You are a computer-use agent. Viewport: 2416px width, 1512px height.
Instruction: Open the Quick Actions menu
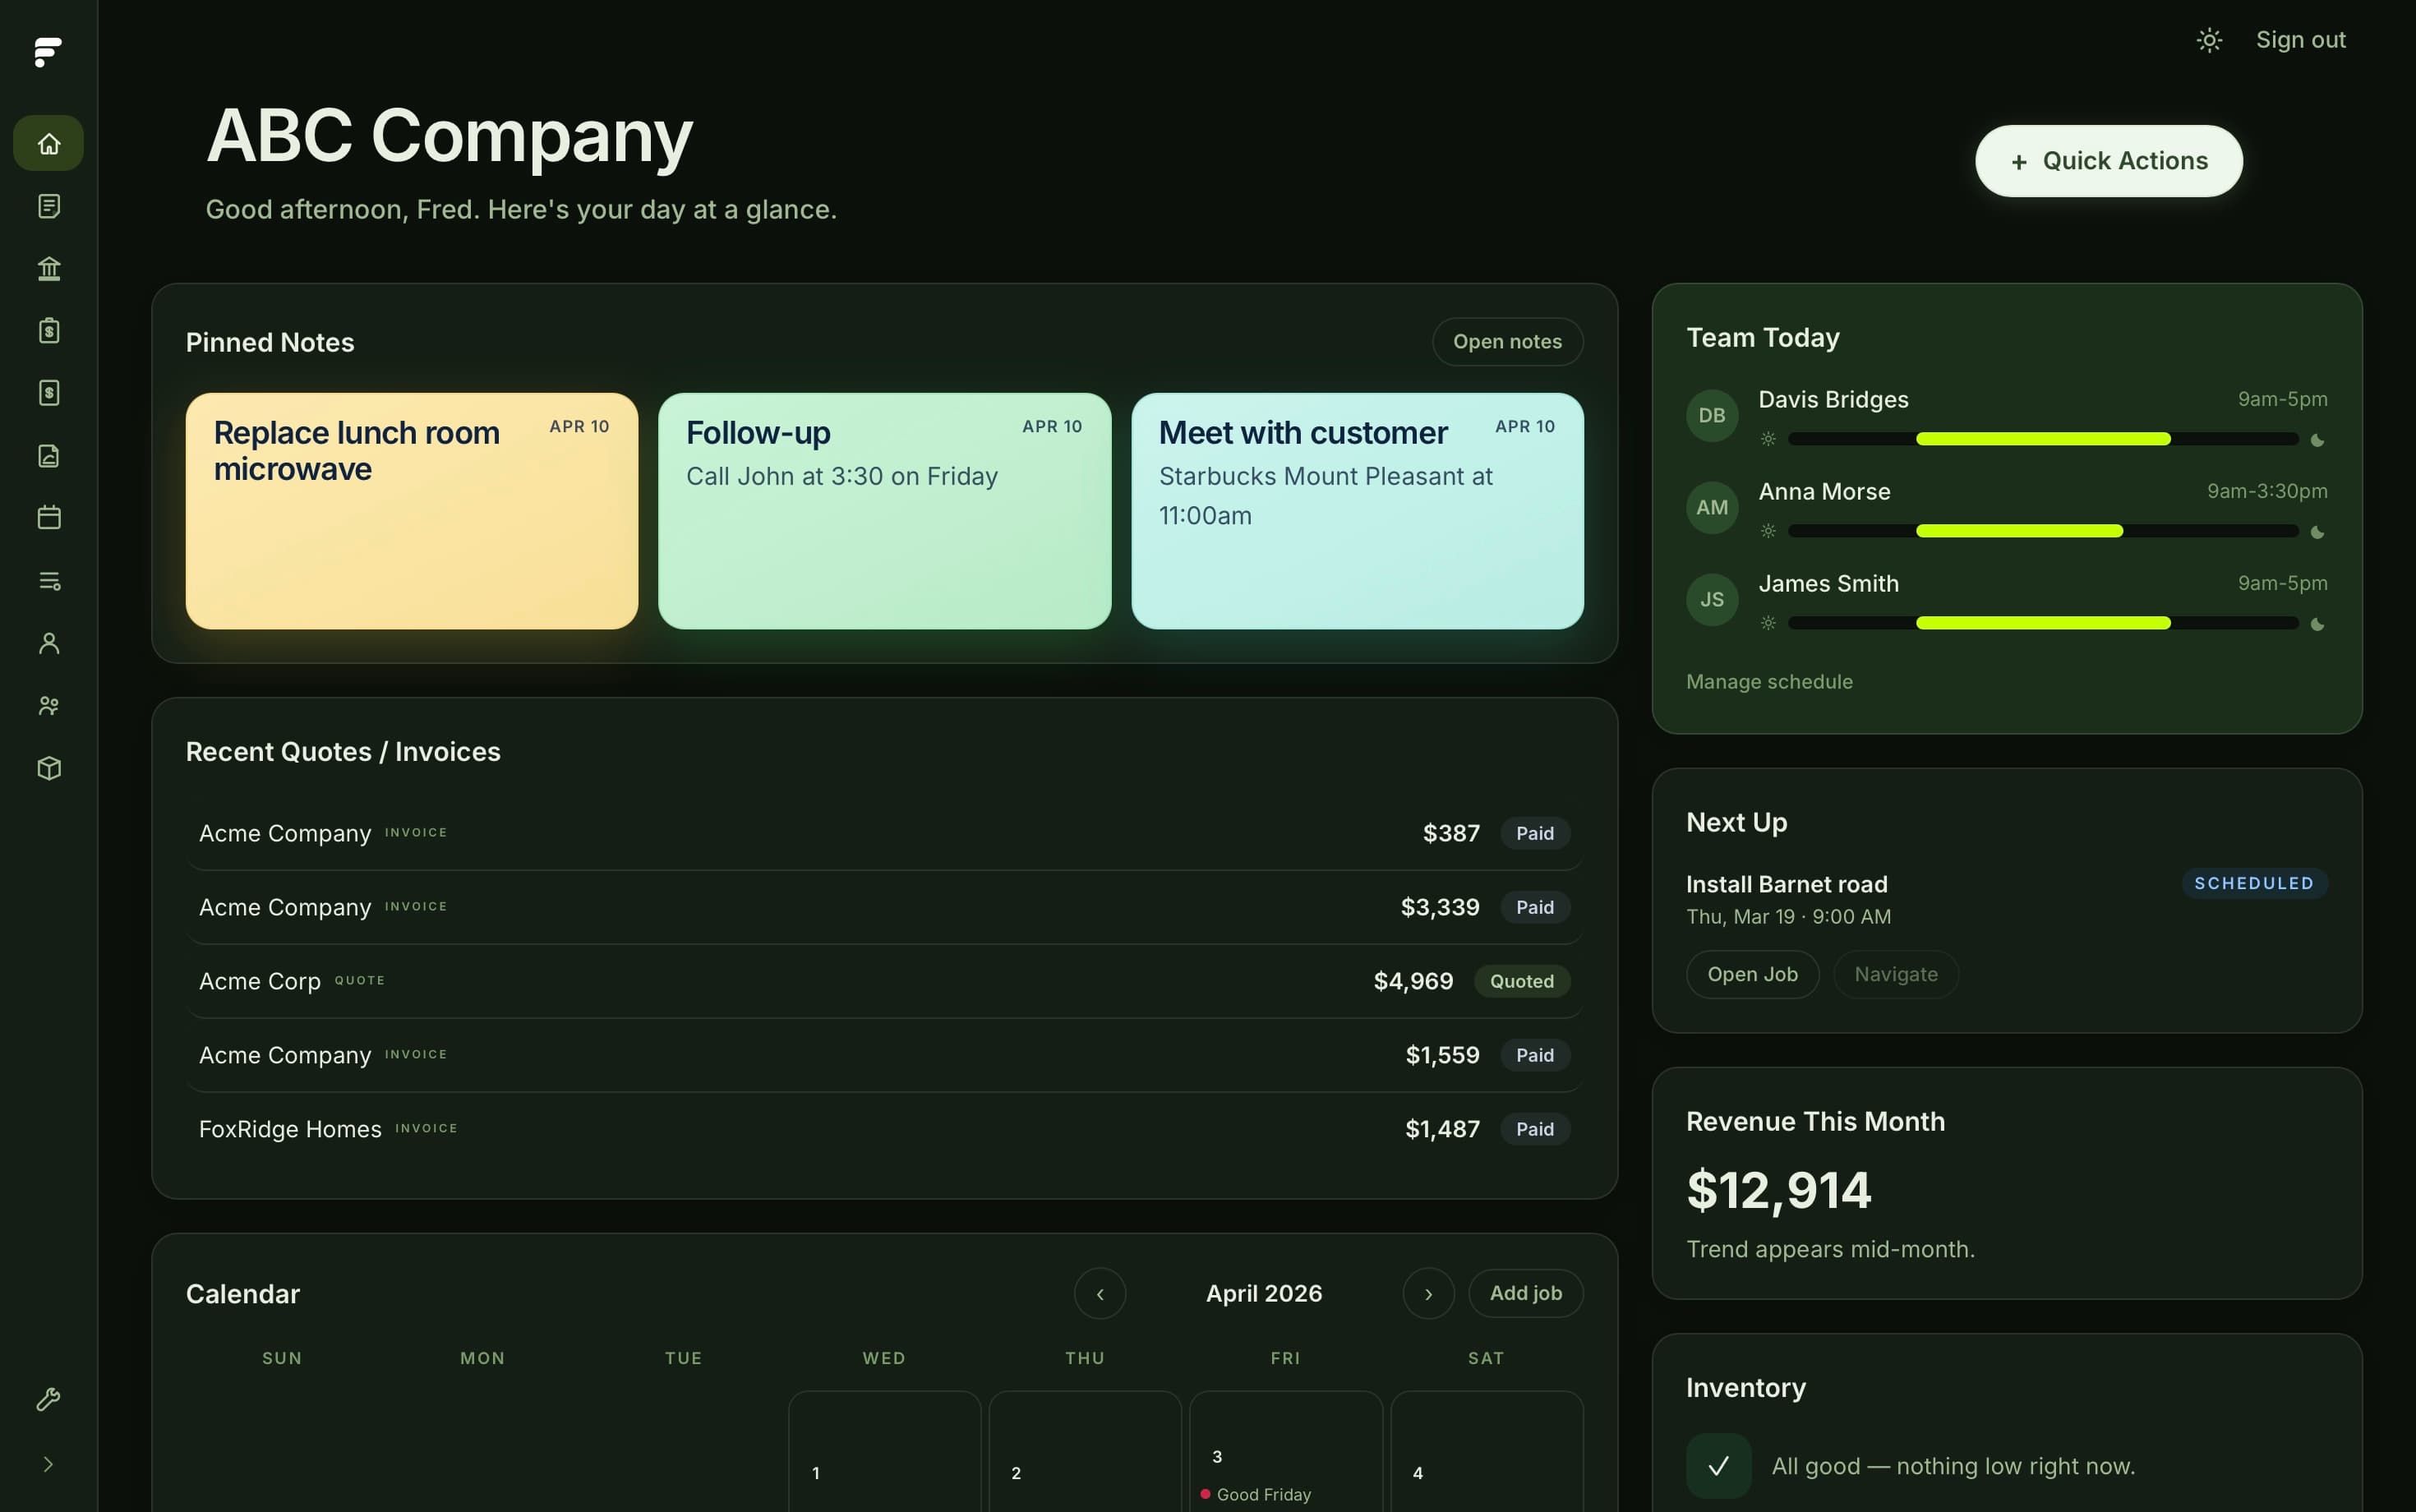click(2107, 160)
